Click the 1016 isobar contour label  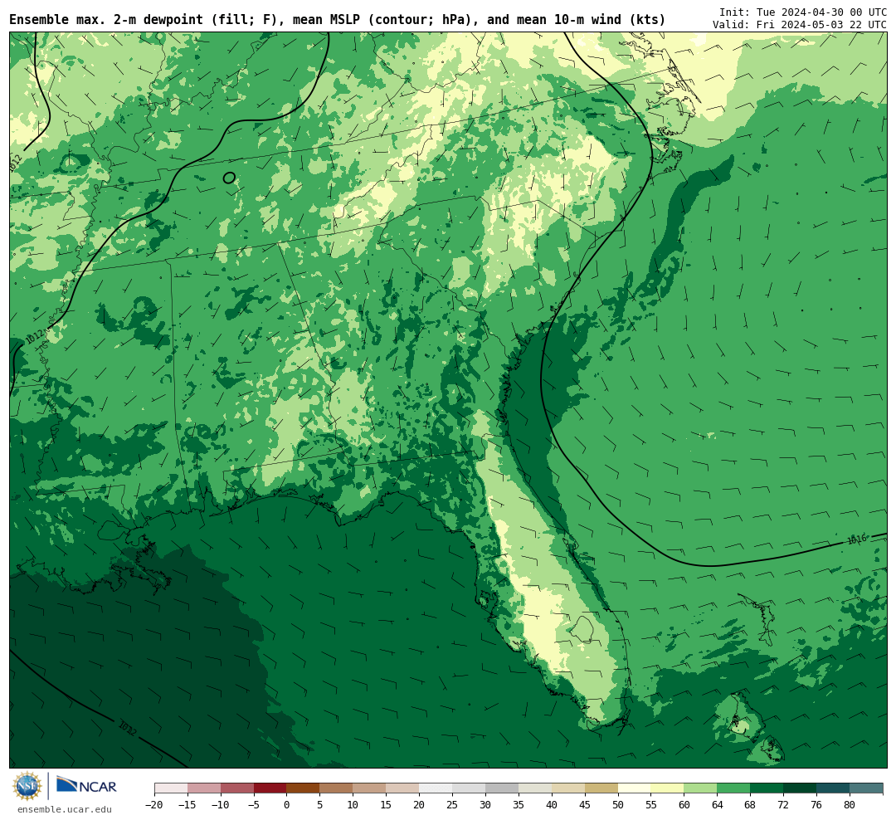pyautogui.click(x=856, y=539)
